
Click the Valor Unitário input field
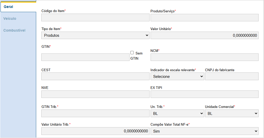204,35
